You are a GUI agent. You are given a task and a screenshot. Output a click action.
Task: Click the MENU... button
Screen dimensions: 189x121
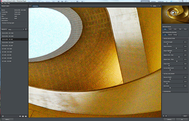click(x=7, y=120)
